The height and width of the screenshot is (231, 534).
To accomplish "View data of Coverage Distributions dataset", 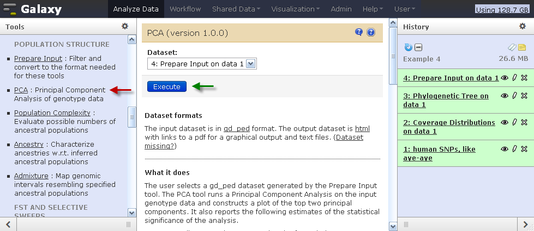I will pyautogui.click(x=505, y=122).
